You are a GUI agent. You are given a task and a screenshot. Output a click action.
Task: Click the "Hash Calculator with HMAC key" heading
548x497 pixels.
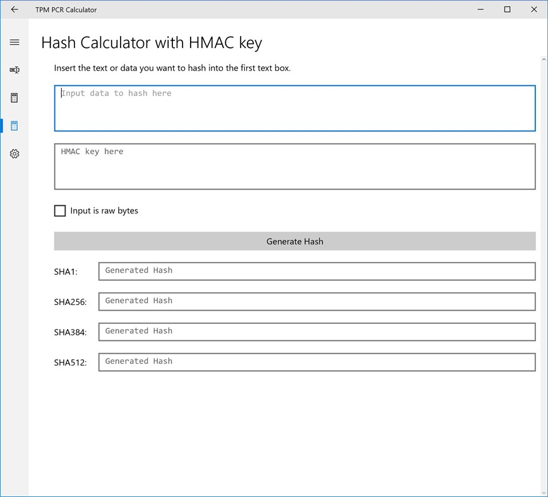[152, 43]
